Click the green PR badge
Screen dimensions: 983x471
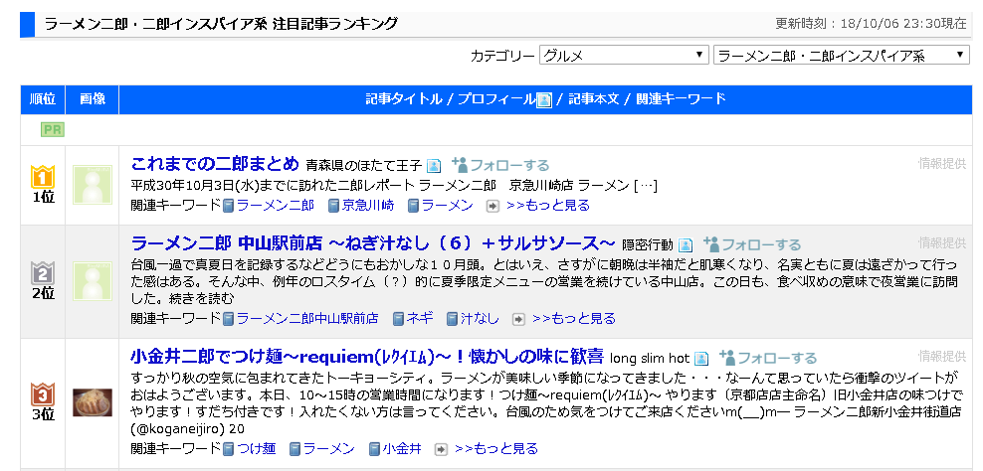pyautogui.click(x=53, y=129)
